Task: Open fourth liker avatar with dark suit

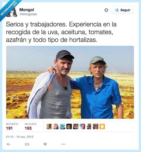Action: tap(69, 127)
